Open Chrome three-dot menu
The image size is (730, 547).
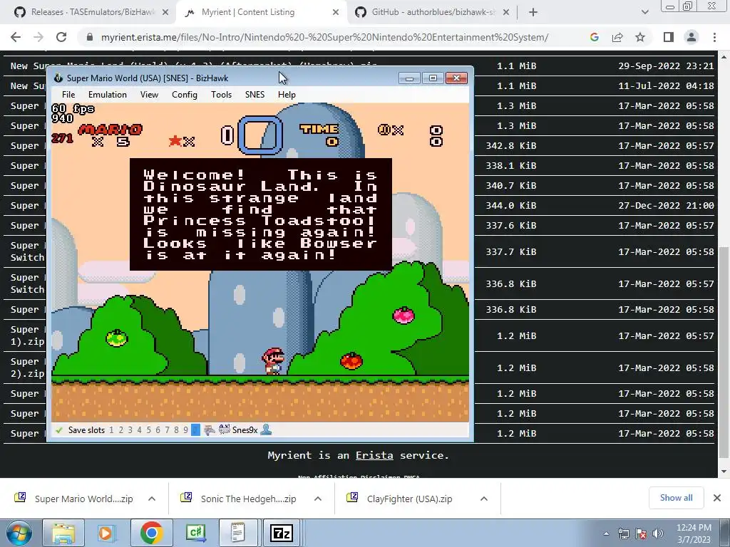tap(714, 37)
